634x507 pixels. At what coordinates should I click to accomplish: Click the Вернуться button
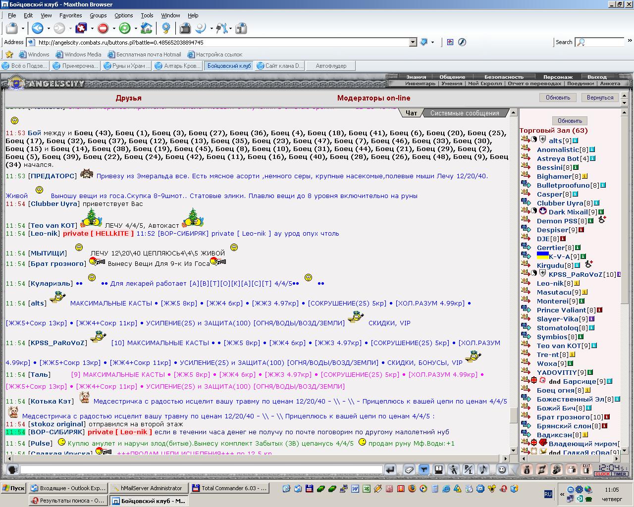click(x=600, y=98)
